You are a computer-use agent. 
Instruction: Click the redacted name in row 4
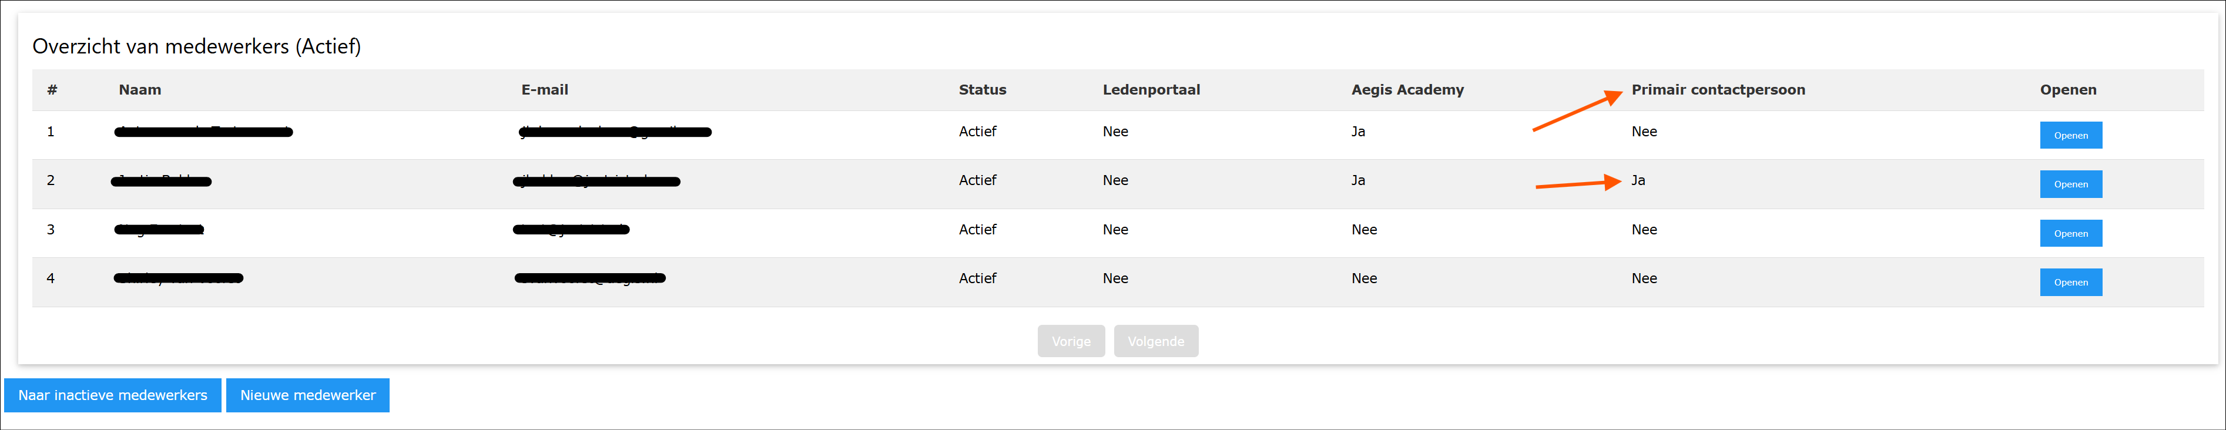pos(179,278)
